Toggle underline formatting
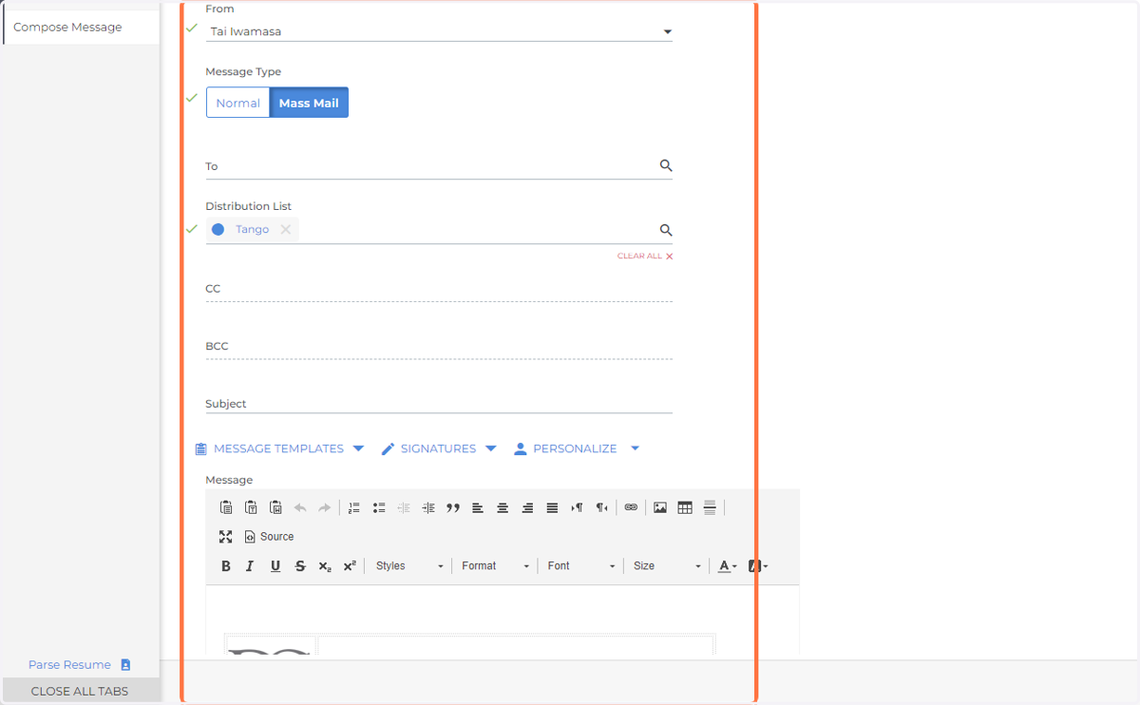1140x705 pixels. pos(275,566)
